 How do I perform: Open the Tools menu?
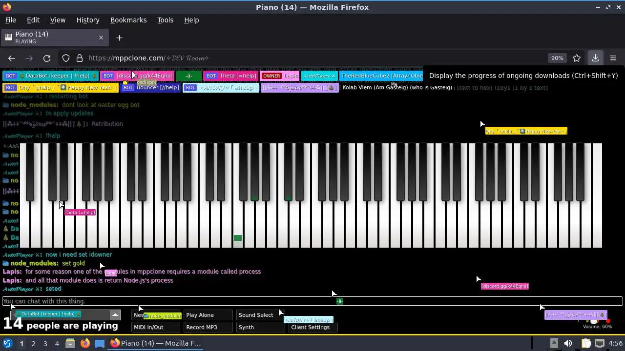click(165, 20)
